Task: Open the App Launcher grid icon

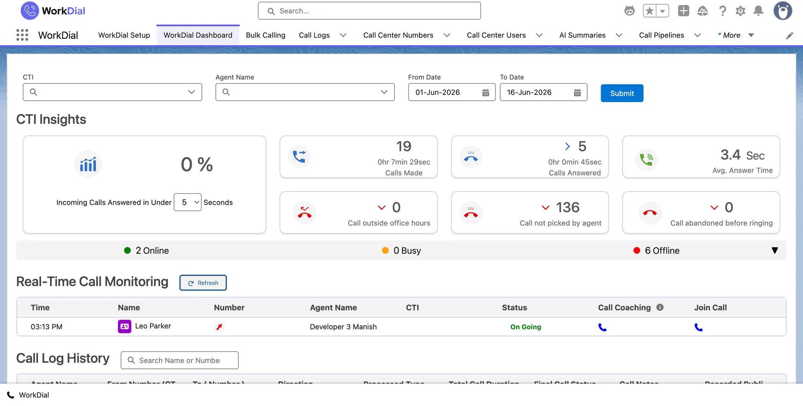Action: [22, 35]
